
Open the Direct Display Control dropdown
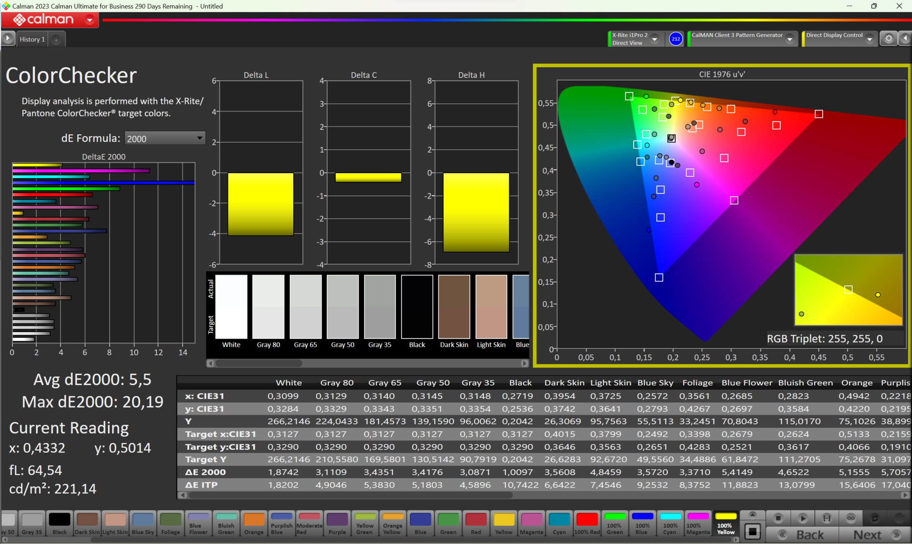[869, 39]
